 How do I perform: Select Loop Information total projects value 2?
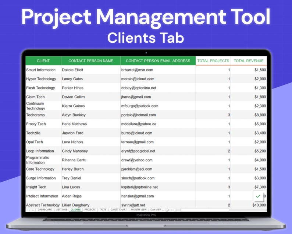point(213,151)
